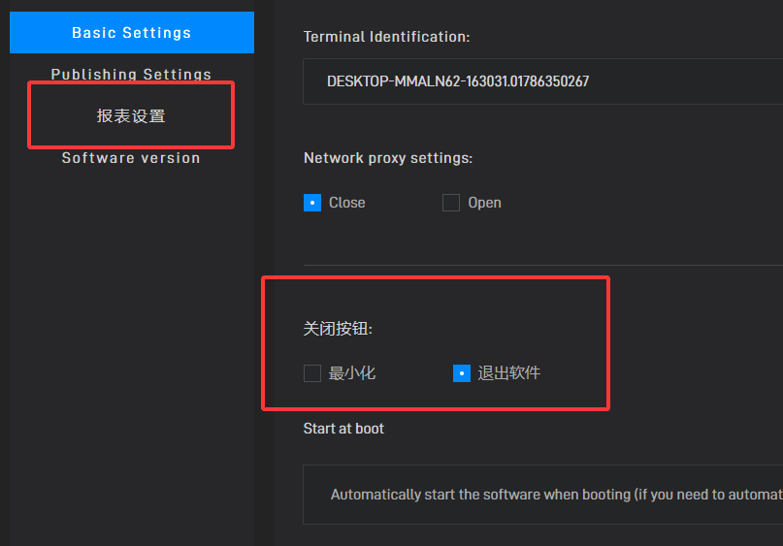783x546 pixels.
Task: Click the 关闭按钮 heading label
Action: click(x=338, y=329)
